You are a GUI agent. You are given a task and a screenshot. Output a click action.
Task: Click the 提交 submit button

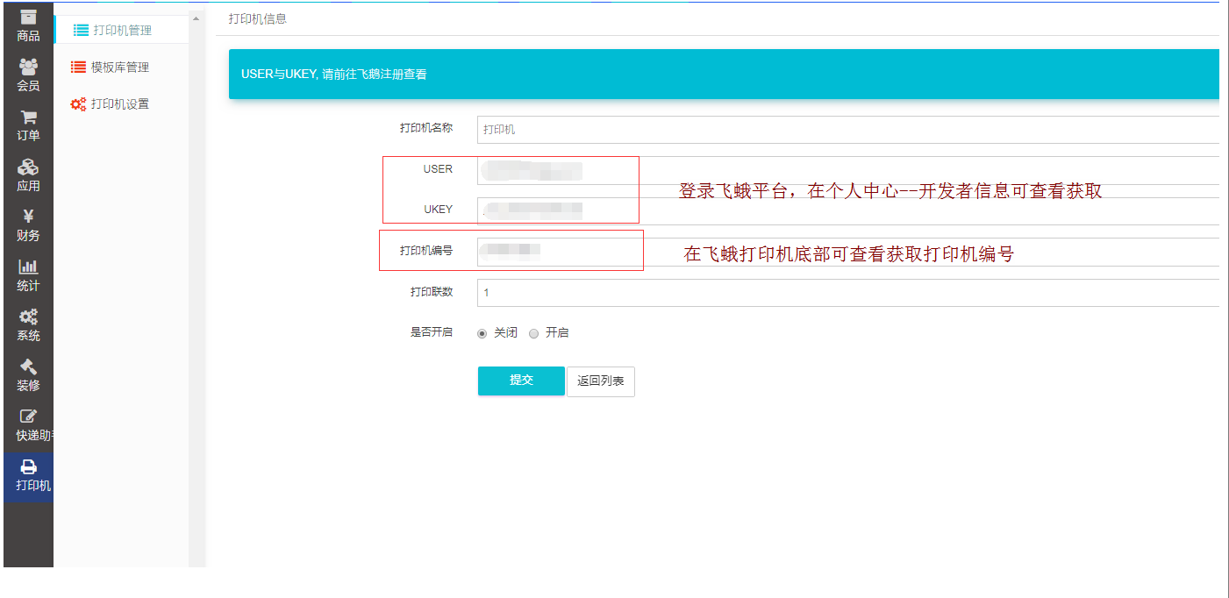click(x=521, y=381)
